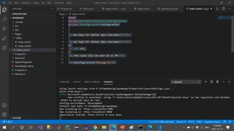Open the Selection menu

click(26, 3)
